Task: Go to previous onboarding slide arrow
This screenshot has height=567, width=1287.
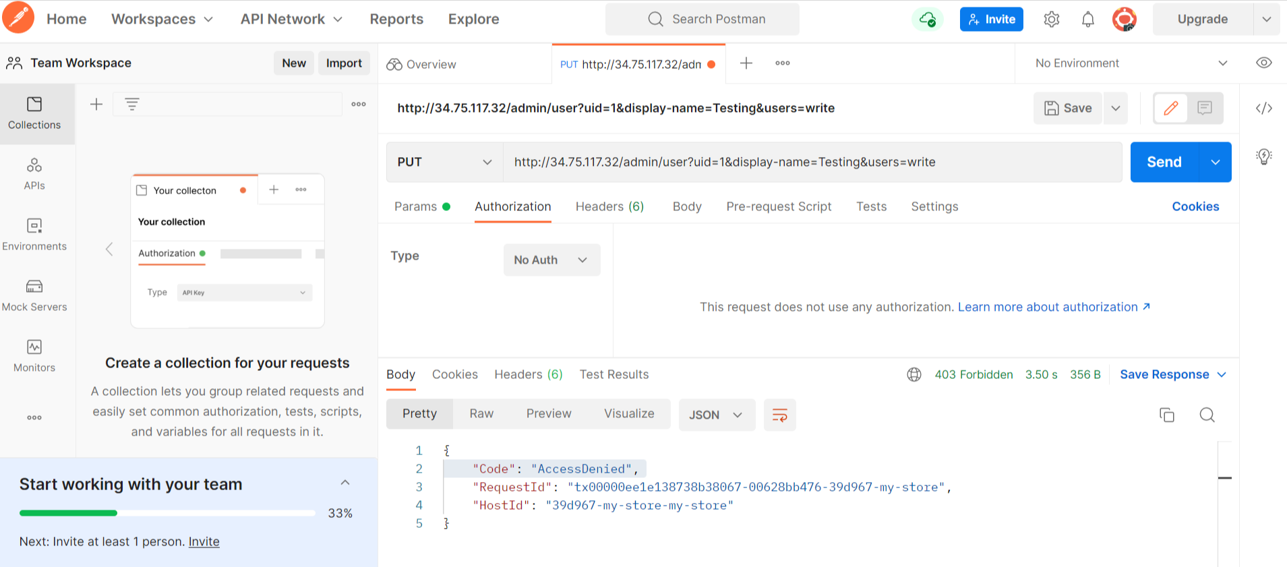Action: [x=109, y=249]
